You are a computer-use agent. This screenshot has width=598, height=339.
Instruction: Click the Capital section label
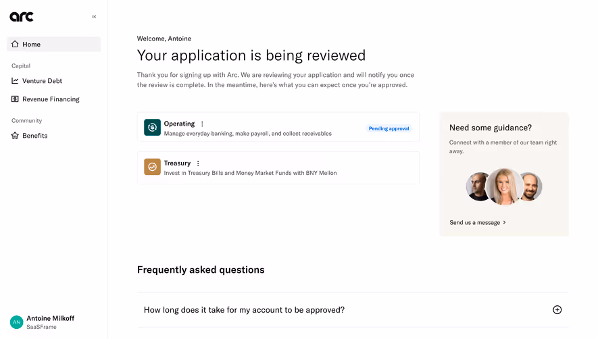pyautogui.click(x=21, y=66)
